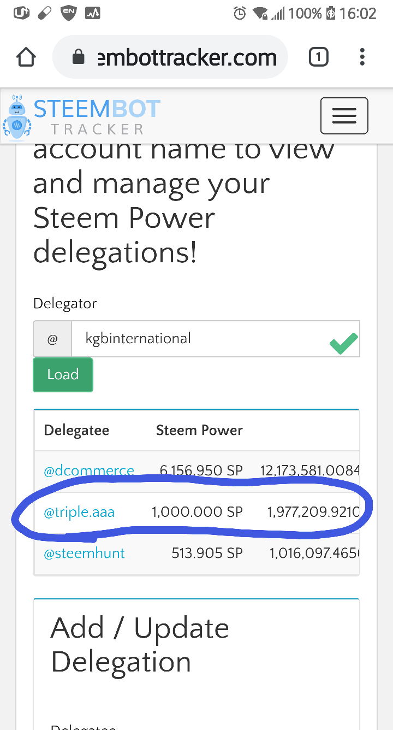
Task: Open the browser three-dot menu
Action: coord(362,57)
